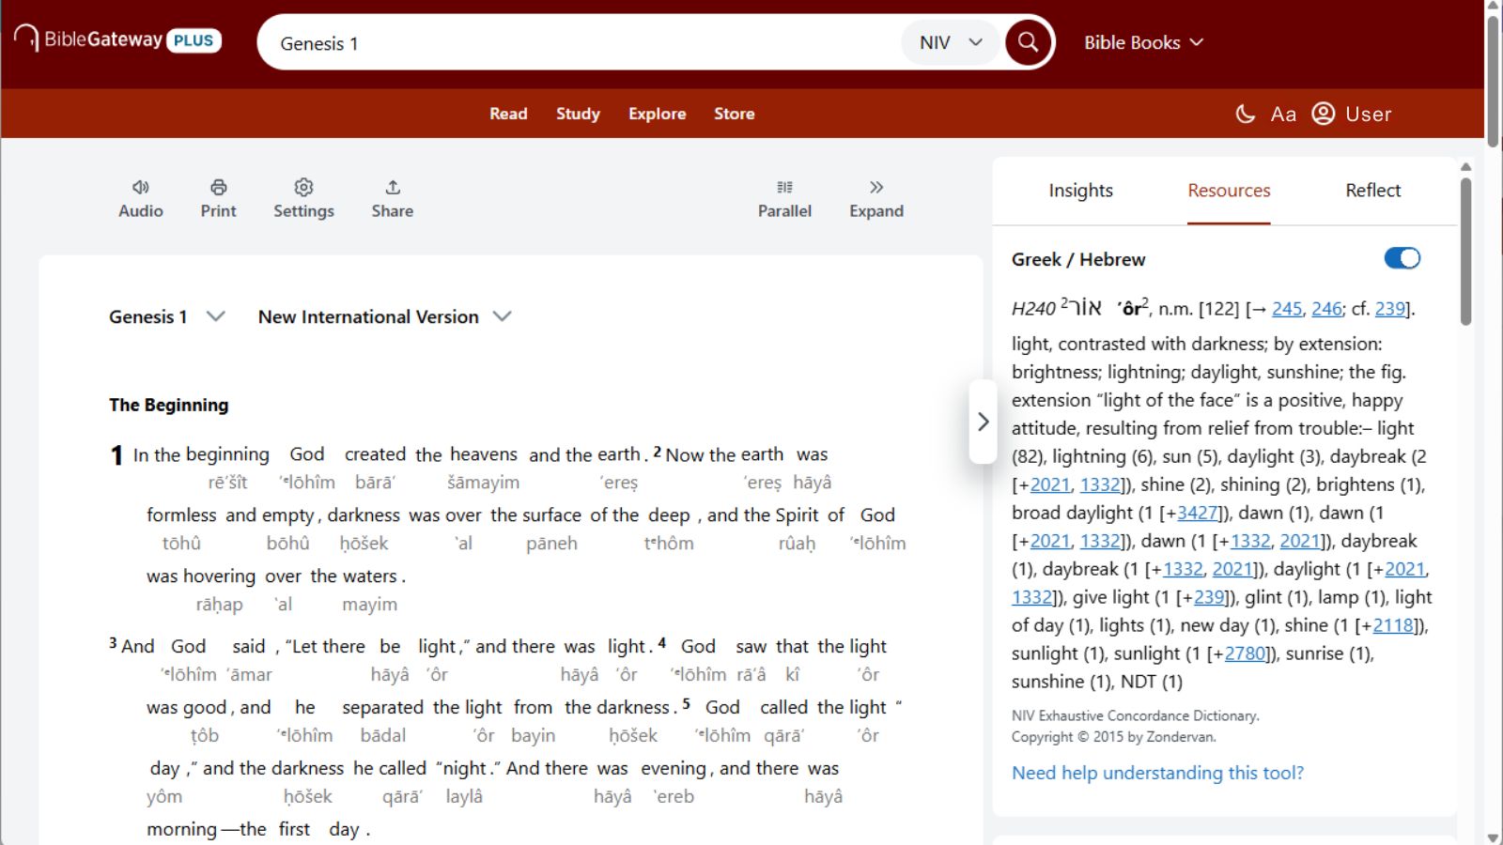Open Parallel view
The image size is (1503, 845).
point(784,199)
